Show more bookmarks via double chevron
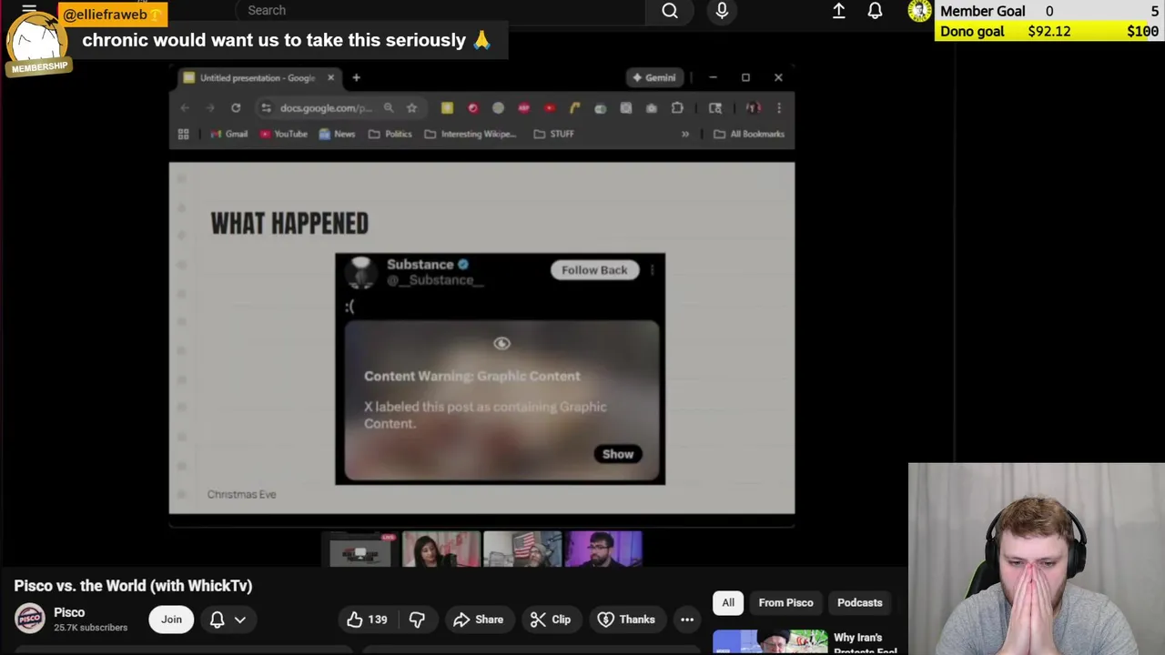Screen dimensions: 1165x655 point(685,135)
